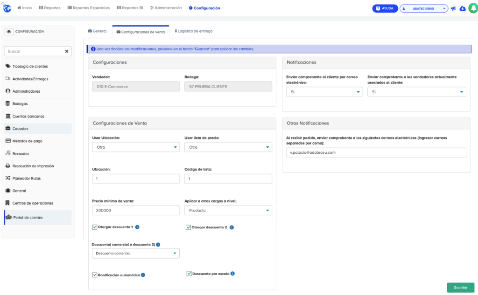This screenshot has height=295, width=478.
Task: Click the disabled Vendedor field
Action: pos(136,87)
